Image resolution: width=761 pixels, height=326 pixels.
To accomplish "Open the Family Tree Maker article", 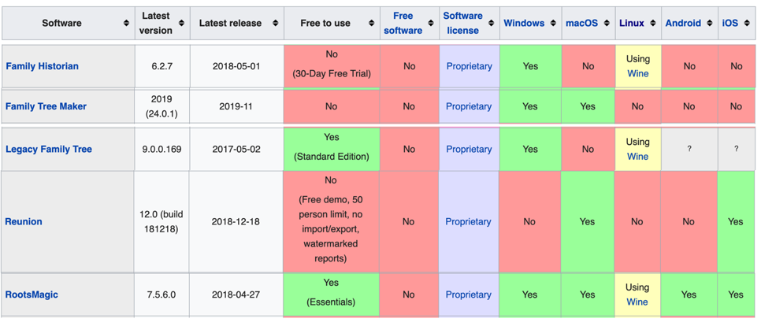I will 46,106.
